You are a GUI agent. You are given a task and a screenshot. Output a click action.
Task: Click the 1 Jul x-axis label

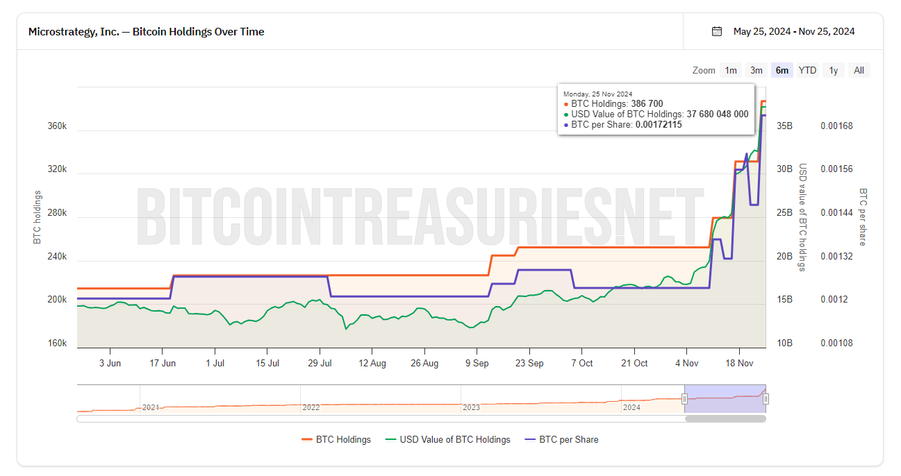(215, 363)
